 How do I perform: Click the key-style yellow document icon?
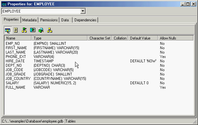pyautogui.click(x=16, y=30)
